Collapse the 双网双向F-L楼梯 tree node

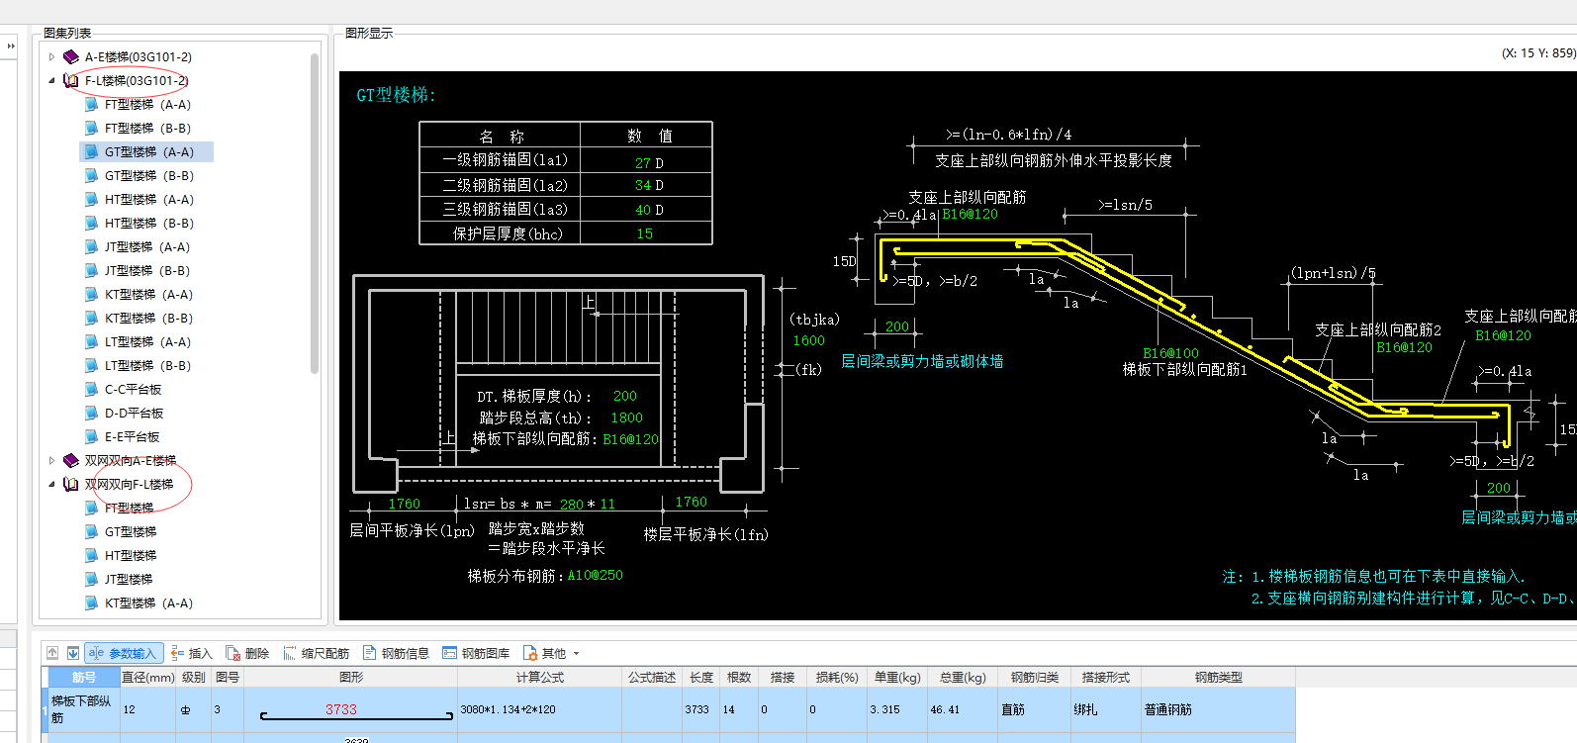click(52, 485)
